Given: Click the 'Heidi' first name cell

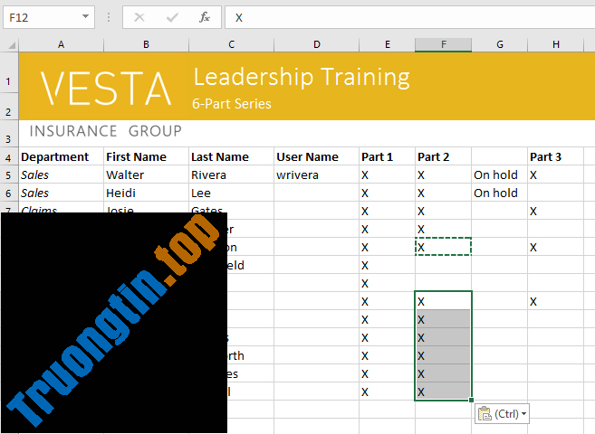Looking at the screenshot, I should pyautogui.click(x=146, y=193).
